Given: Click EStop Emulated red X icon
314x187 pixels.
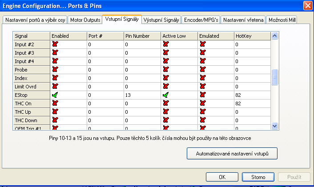Looking at the screenshot, I should tap(203, 95).
